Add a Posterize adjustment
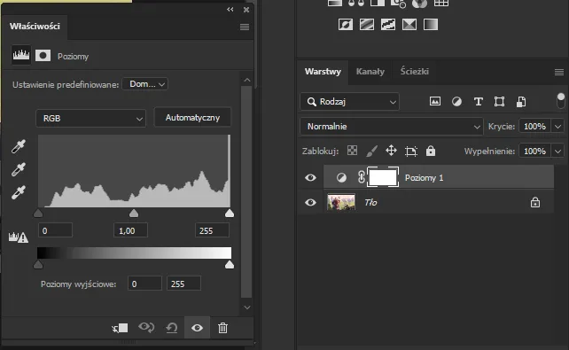This screenshot has height=350, width=569. [367, 25]
